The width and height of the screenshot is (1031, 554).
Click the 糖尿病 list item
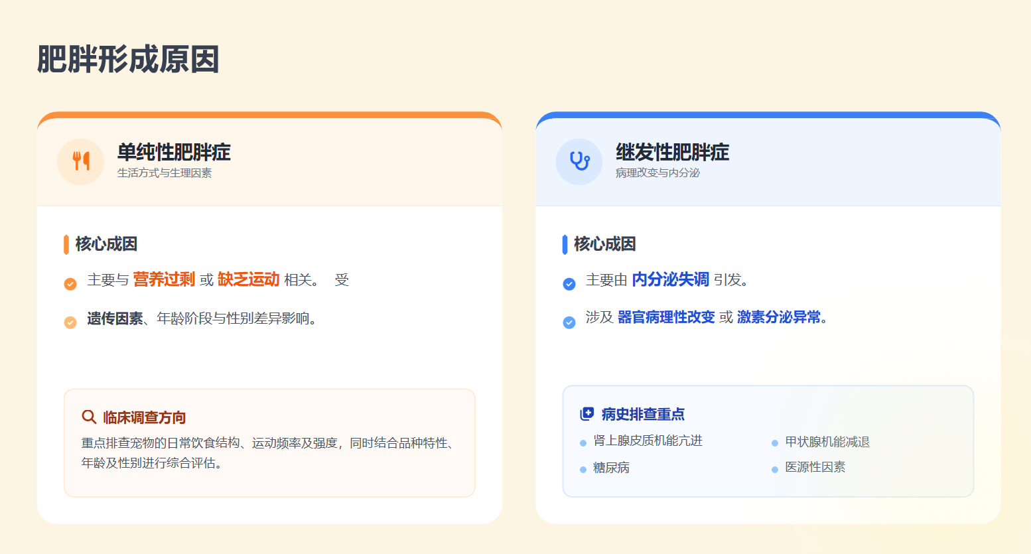[611, 468]
